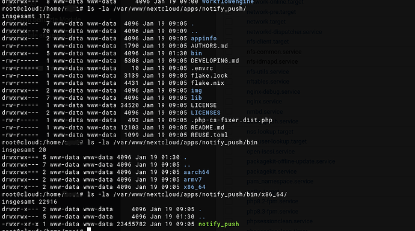Viewport: 415px width, 231px height.
Task: Click the blue armv7 directory name
Action: 192,179
